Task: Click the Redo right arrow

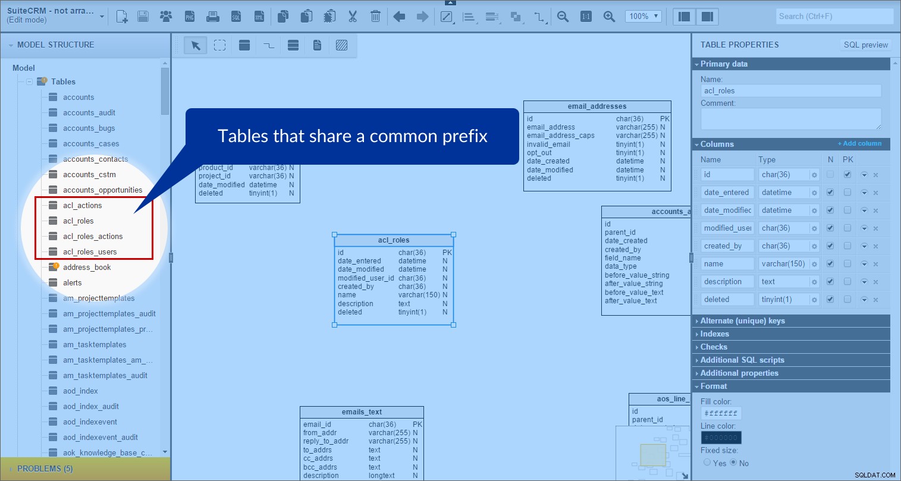Action: pos(422,17)
